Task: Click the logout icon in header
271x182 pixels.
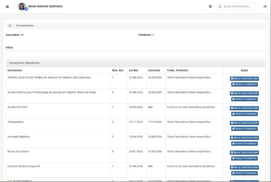Action: coord(265,6)
